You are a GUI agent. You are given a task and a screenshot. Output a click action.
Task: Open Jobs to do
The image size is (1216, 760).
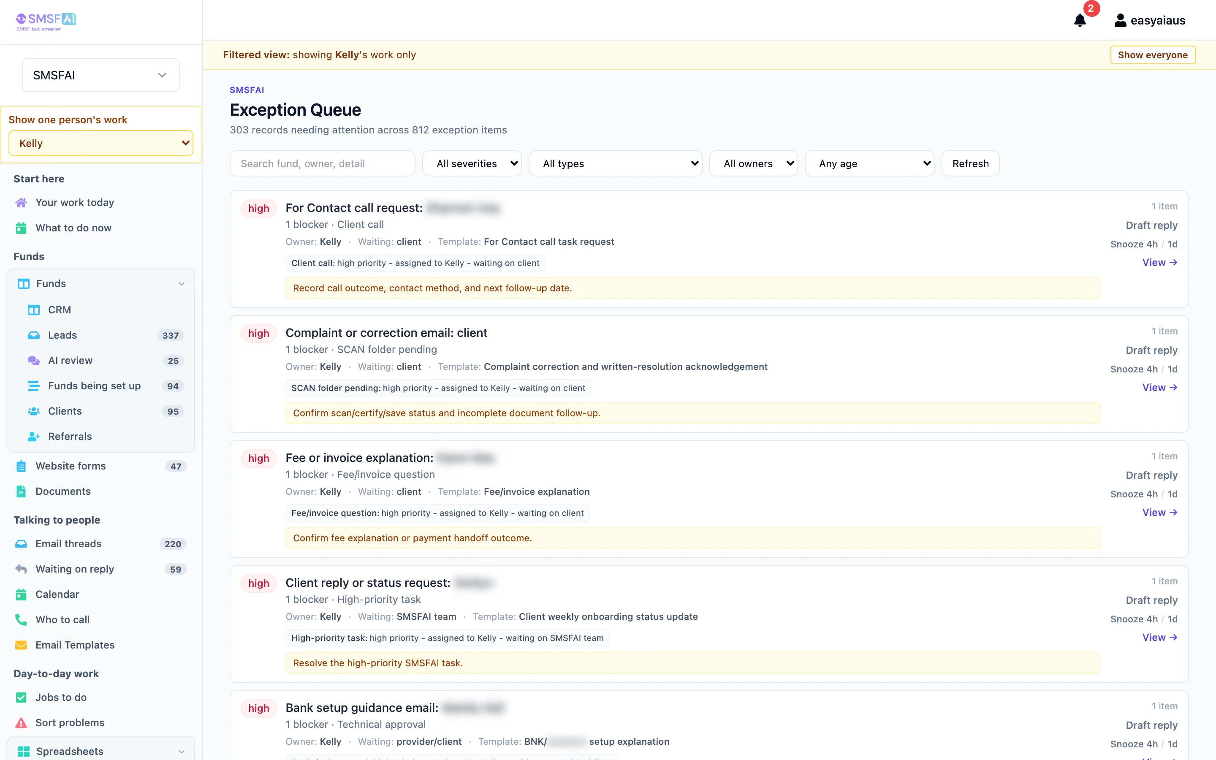click(61, 698)
